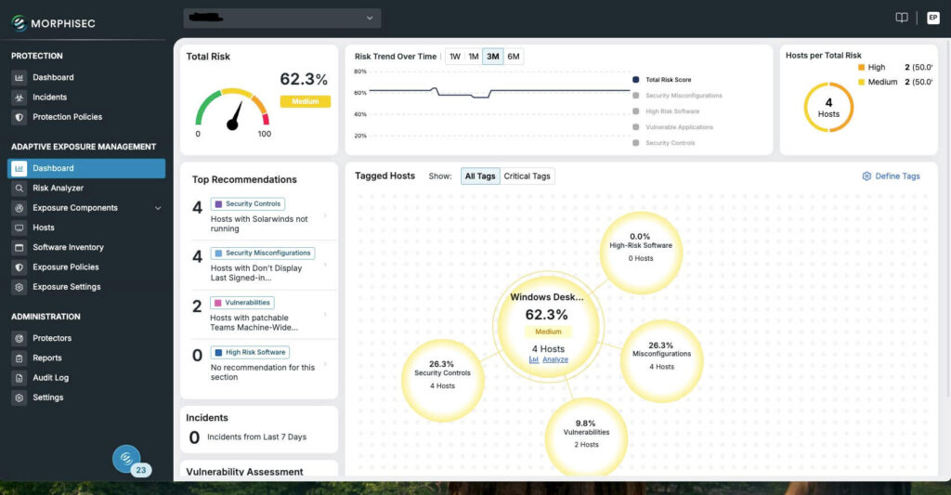Click the Medium risk badge under 62.3%
The image size is (951, 495).
(x=305, y=101)
